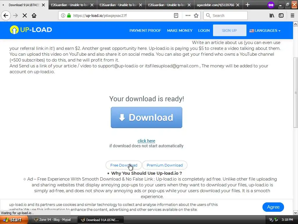Close the first E2Guardian tab
298x224 pixels.
(x=92, y=5)
